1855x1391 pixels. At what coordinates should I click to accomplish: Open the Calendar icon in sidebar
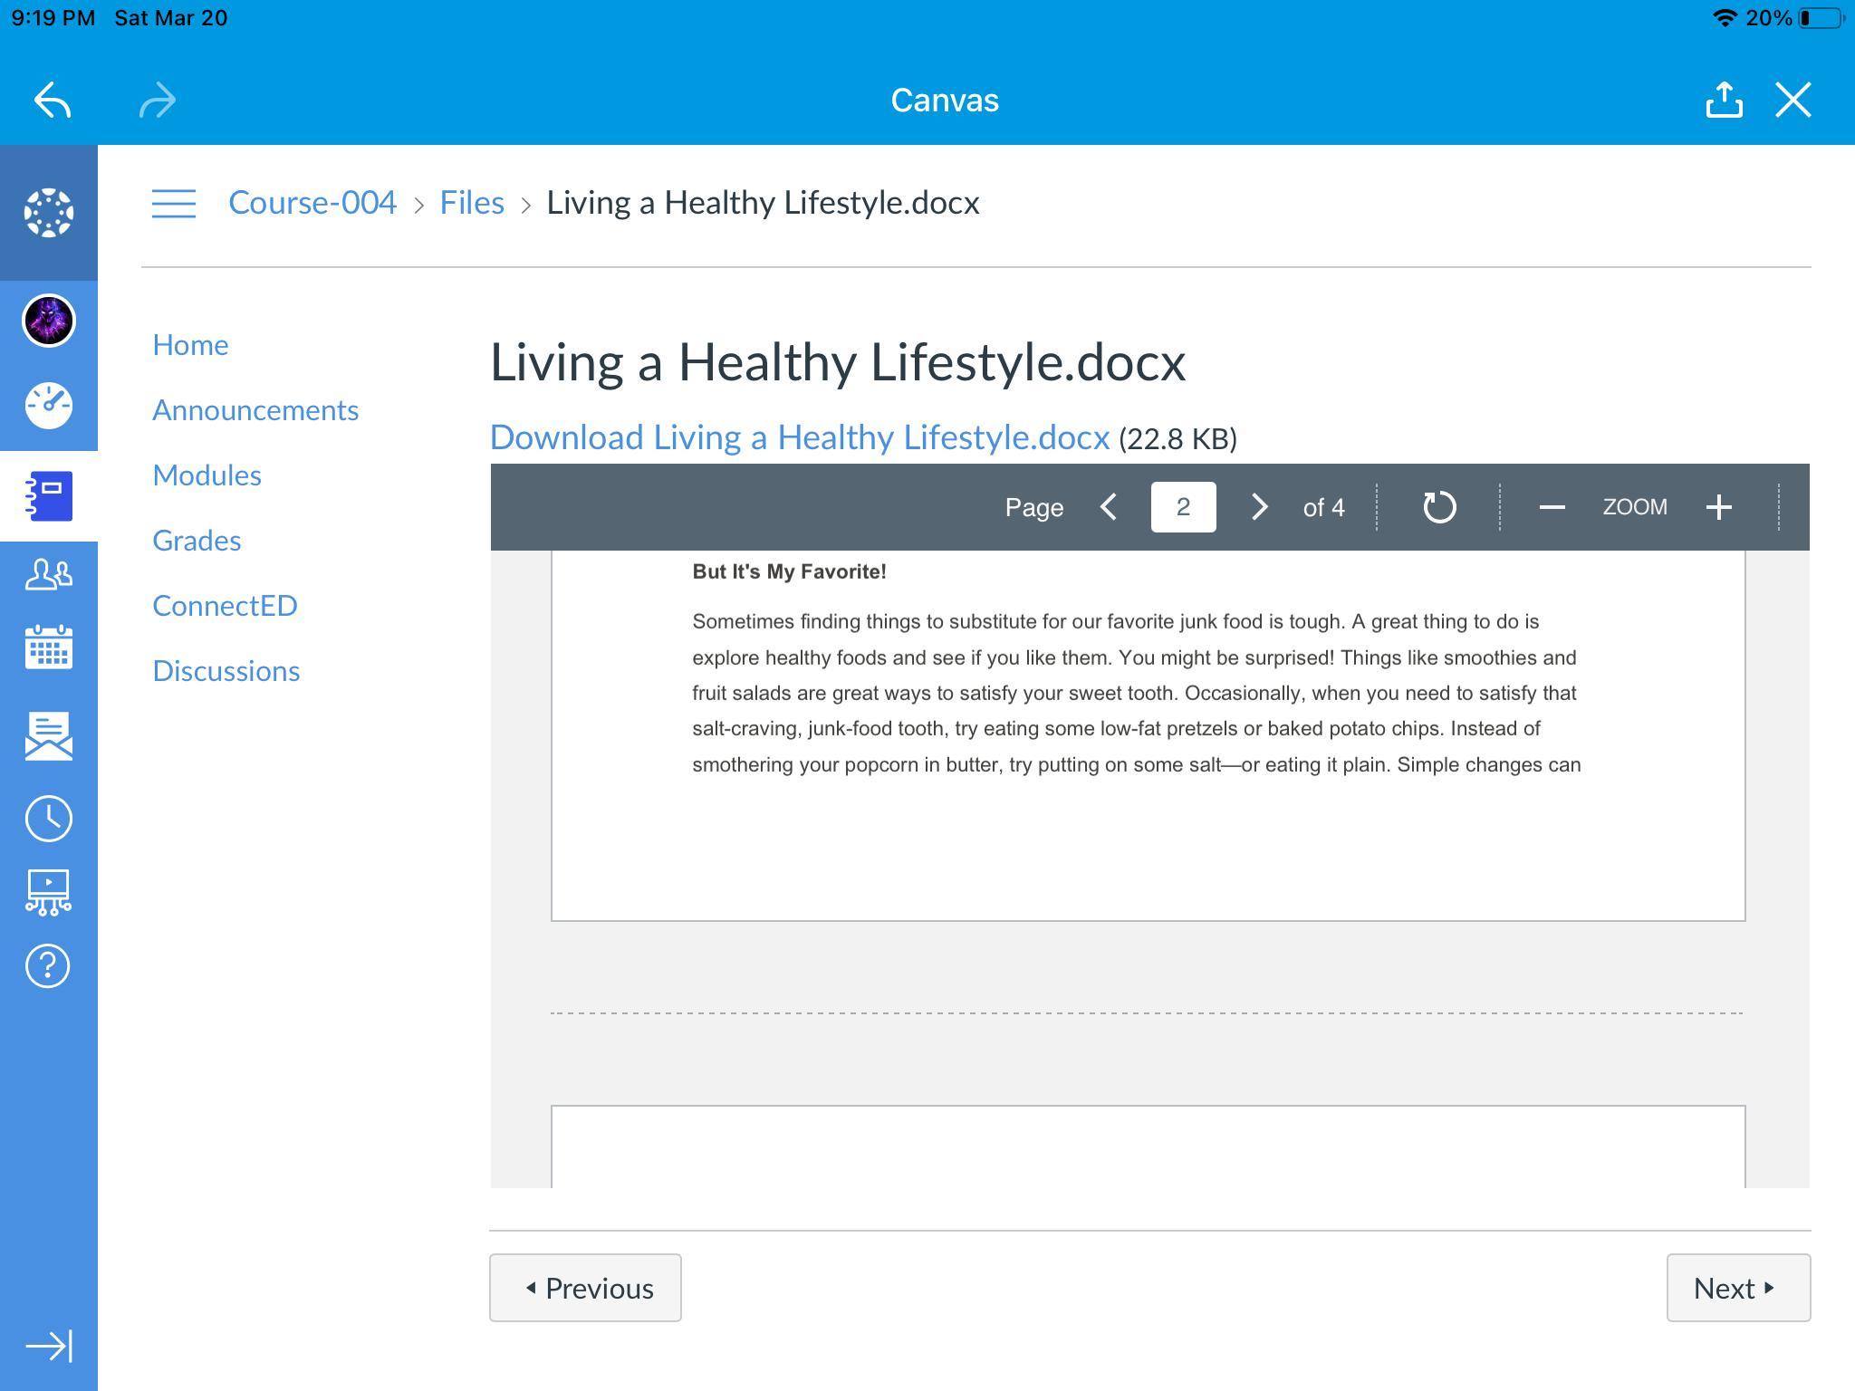[x=49, y=647]
